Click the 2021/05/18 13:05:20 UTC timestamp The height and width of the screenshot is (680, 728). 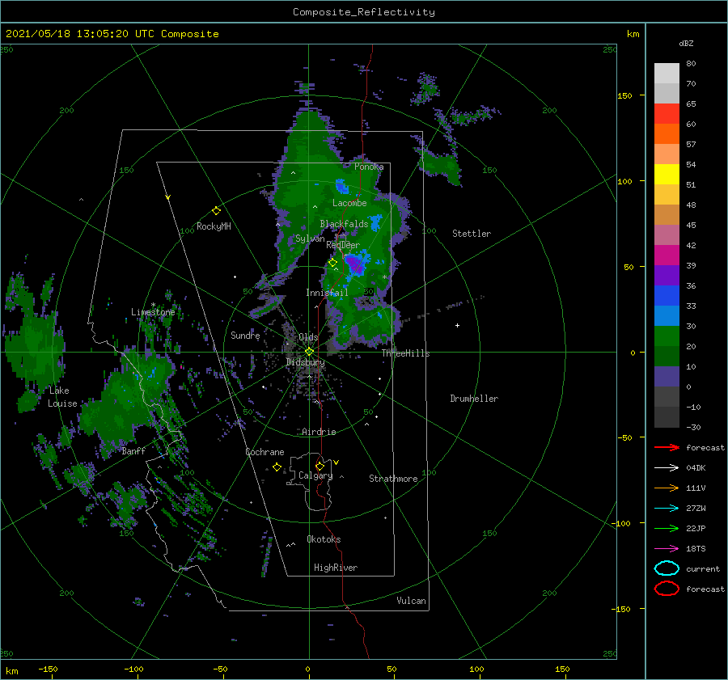click(79, 34)
